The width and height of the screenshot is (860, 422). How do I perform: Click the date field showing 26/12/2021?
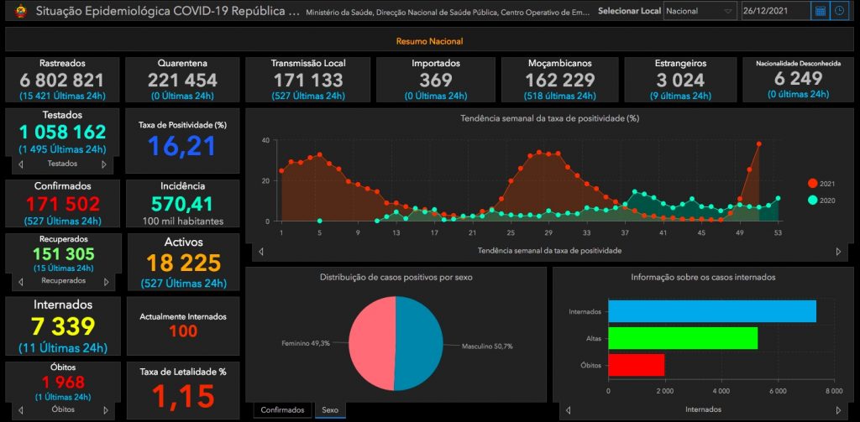pyautogui.click(x=774, y=11)
